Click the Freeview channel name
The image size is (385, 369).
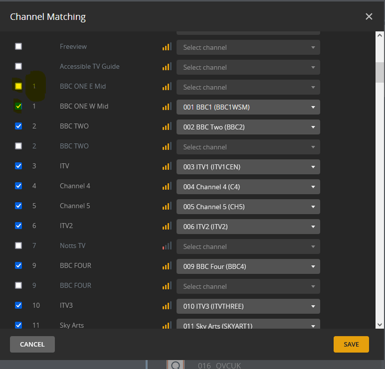pos(73,46)
